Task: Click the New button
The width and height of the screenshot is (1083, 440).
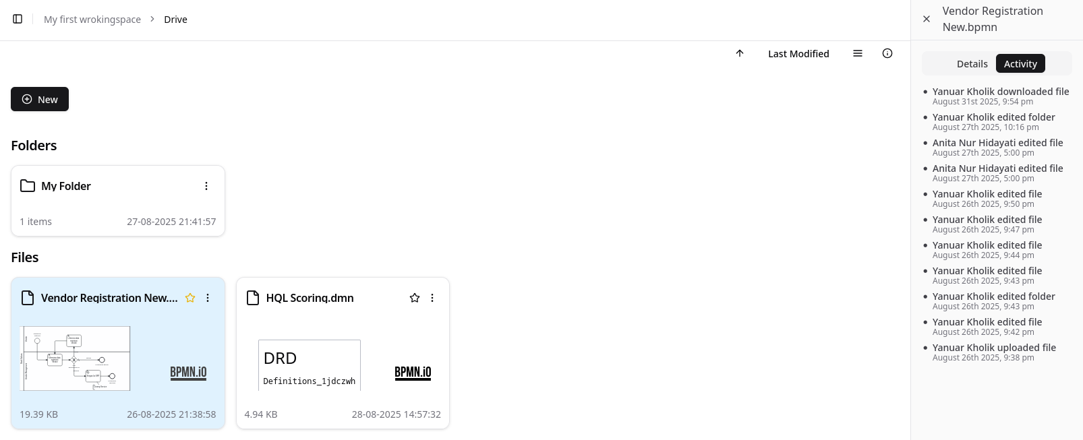Action: (40, 99)
